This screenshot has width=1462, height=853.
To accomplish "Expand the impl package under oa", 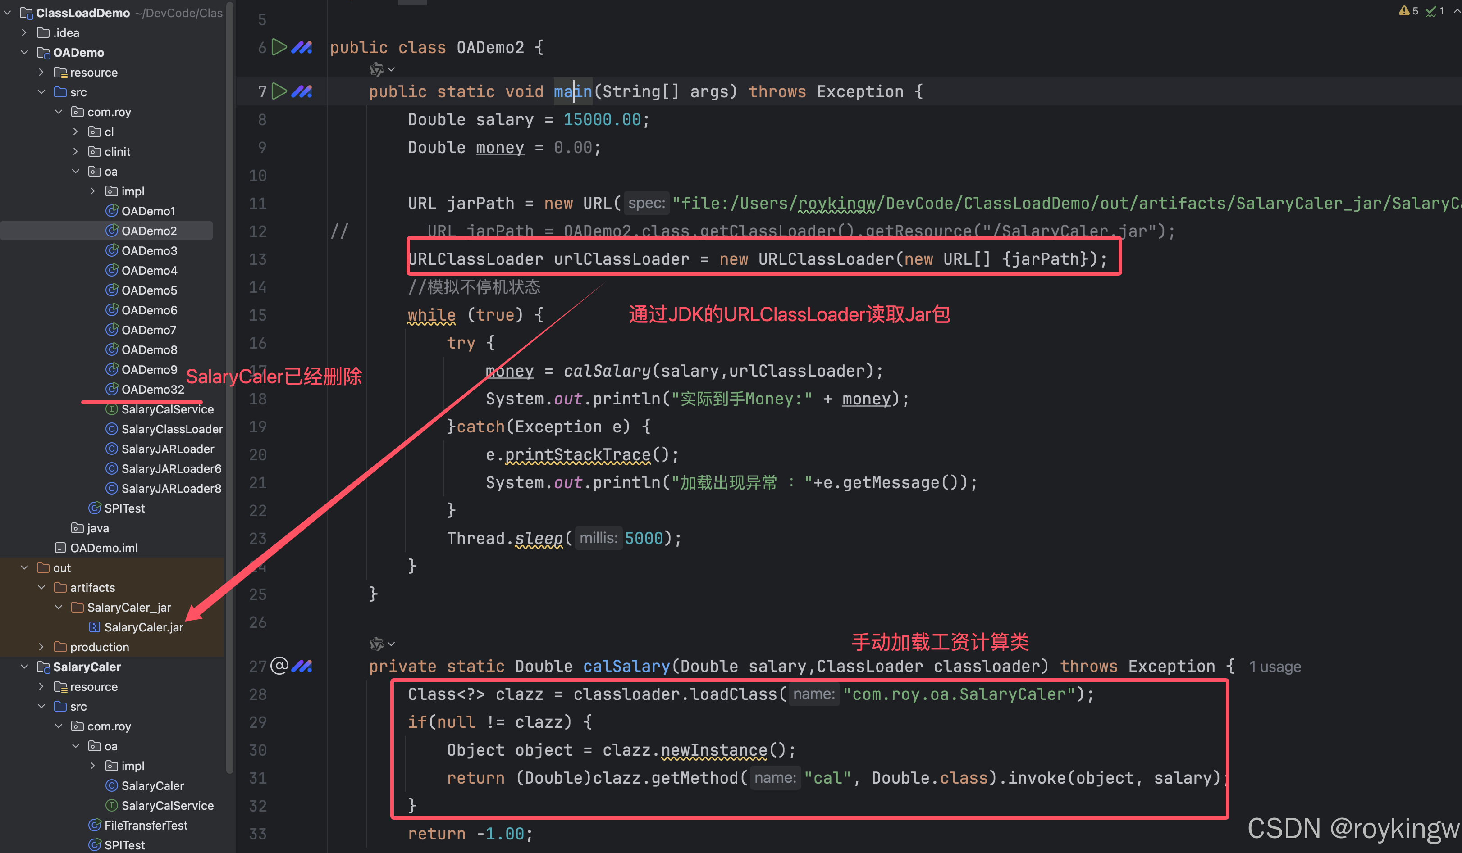I will point(92,191).
